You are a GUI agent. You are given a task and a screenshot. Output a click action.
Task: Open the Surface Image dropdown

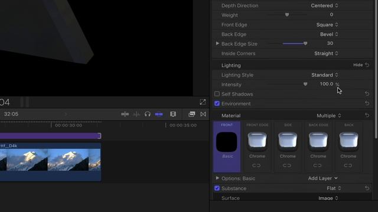(x=328, y=198)
